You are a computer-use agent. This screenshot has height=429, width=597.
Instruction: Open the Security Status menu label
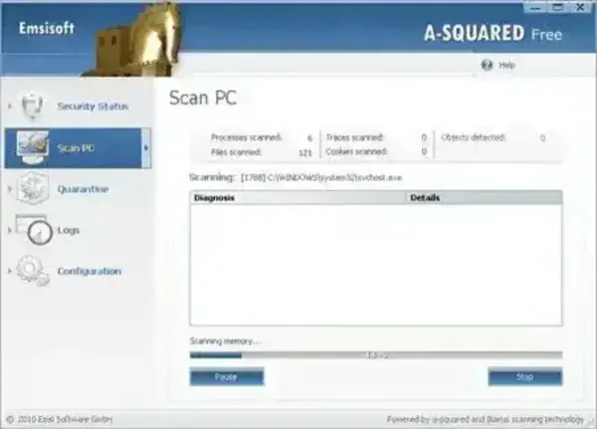click(x=93, y=106)
